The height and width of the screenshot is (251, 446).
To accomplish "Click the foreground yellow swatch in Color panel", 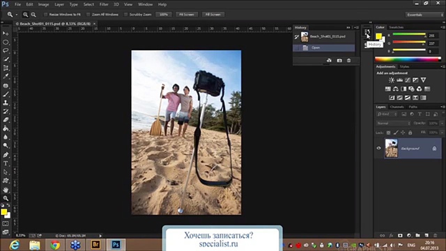I will click(x=379, y=36).
